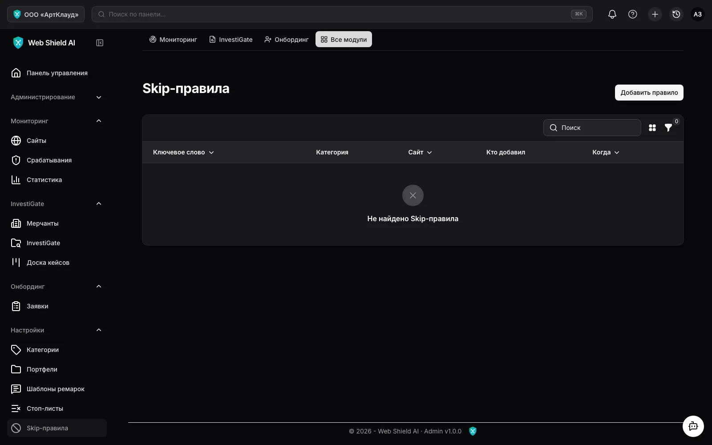The height and width of the screenshot is (445, 712).
Task: Open chatbot assistant icon
Action: click(693, 426)
